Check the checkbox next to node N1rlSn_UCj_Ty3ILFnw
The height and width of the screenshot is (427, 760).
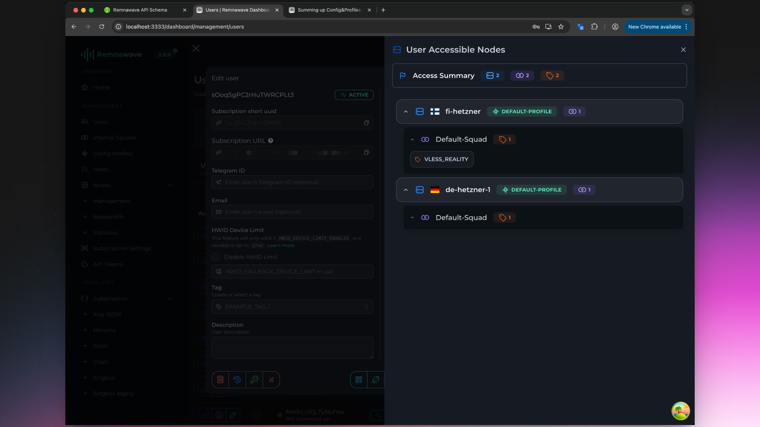coord(257,415)
